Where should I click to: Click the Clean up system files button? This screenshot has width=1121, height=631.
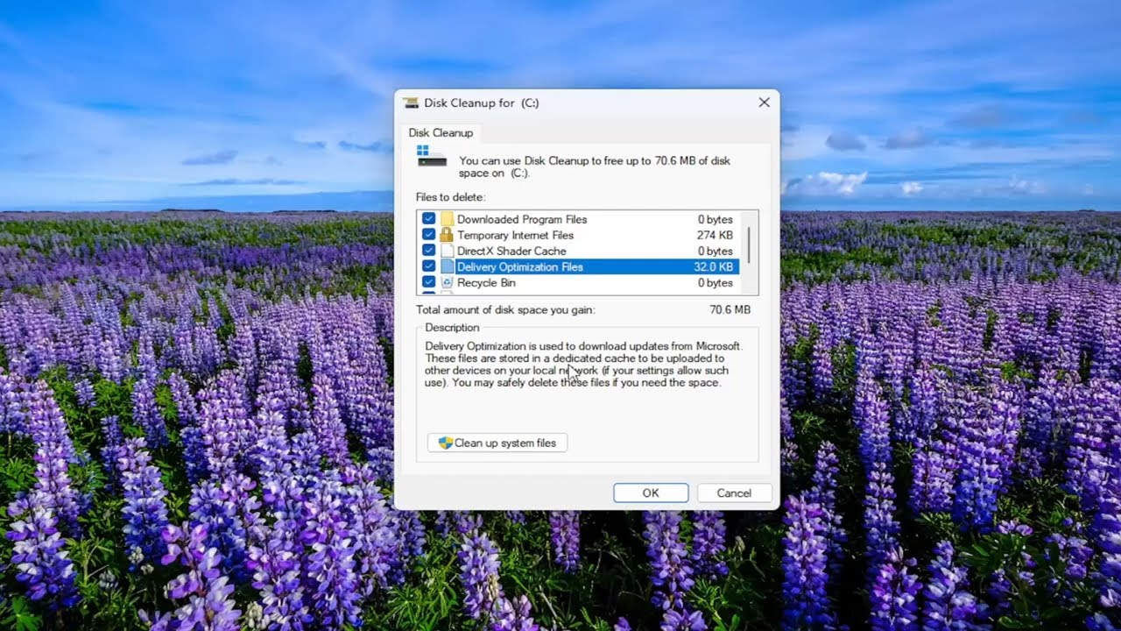(x=497, y=443)
